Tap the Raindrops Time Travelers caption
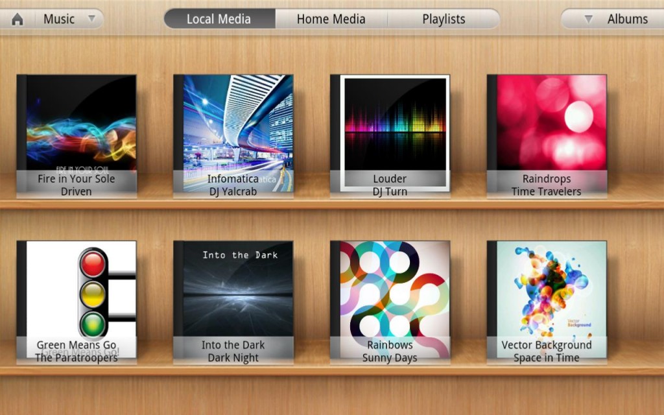 coord(546,185)
